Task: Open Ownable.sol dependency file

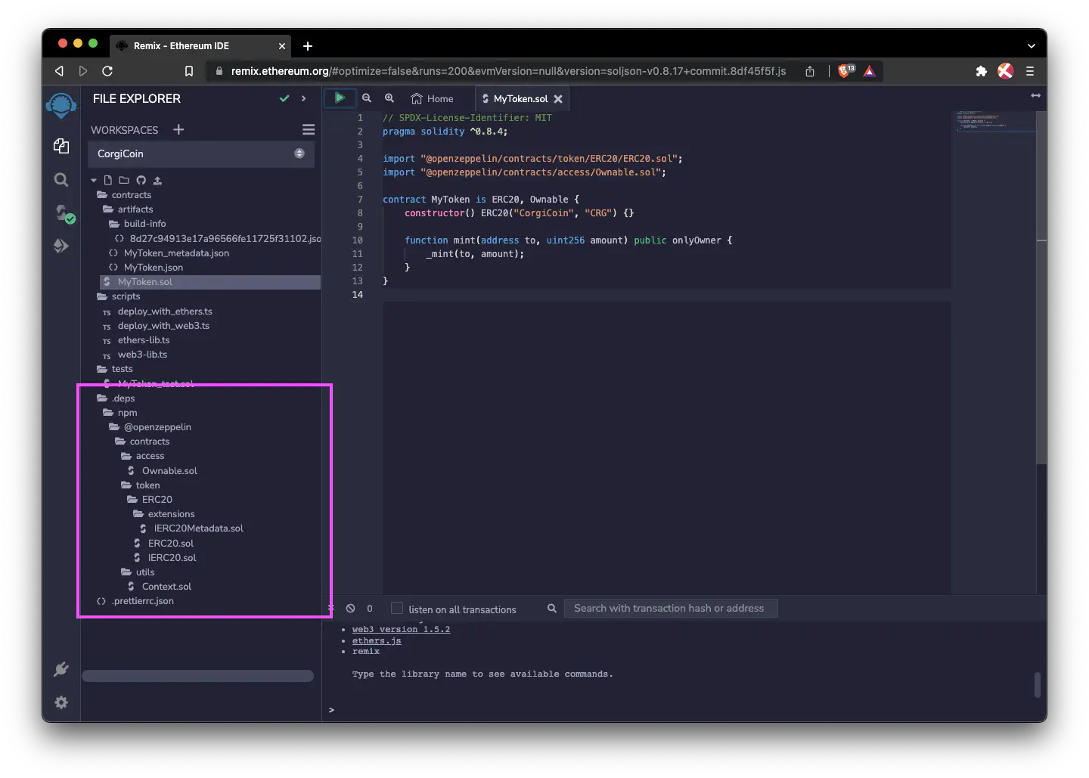Action: click(162, 471)
